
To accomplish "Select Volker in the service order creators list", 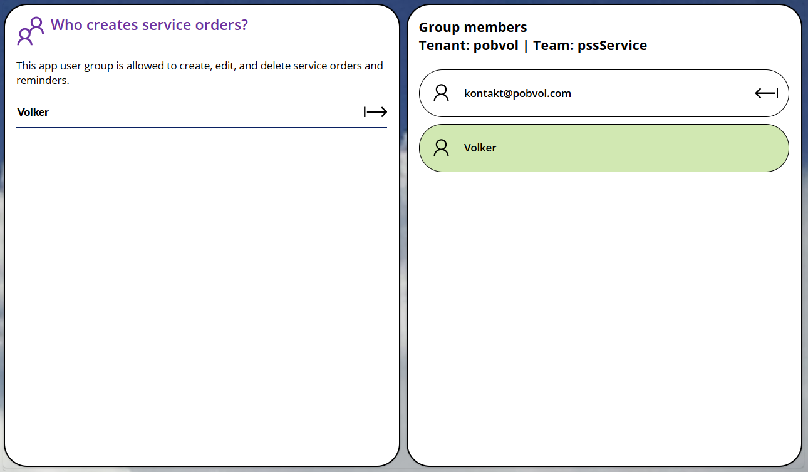I will [x=33, y=112].
